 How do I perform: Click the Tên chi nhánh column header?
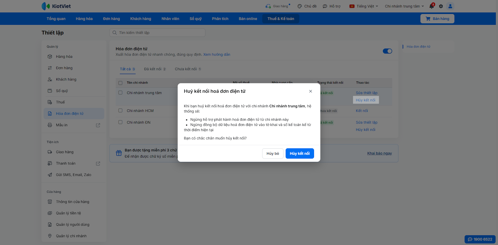point(137,83)
